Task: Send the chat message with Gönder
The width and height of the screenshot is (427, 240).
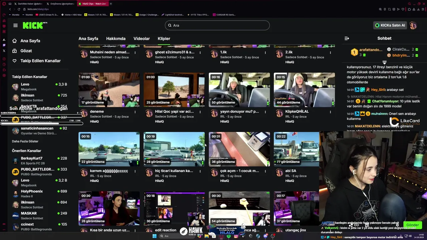Action: click(412, 225)
